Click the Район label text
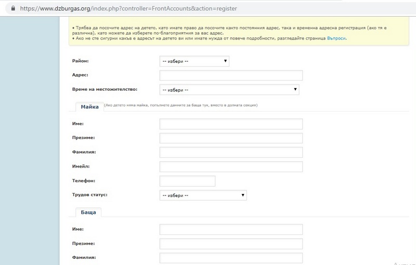The image size is (416, 265). 81,61
